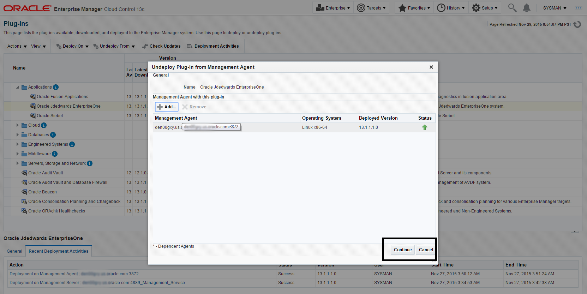Click info icon beside Servers, Storage and Network
This screenshot has height=294, width=587.
pos(90,163)
